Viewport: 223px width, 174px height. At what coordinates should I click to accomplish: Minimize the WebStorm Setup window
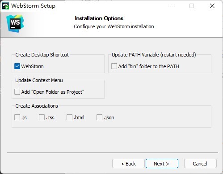172,6
